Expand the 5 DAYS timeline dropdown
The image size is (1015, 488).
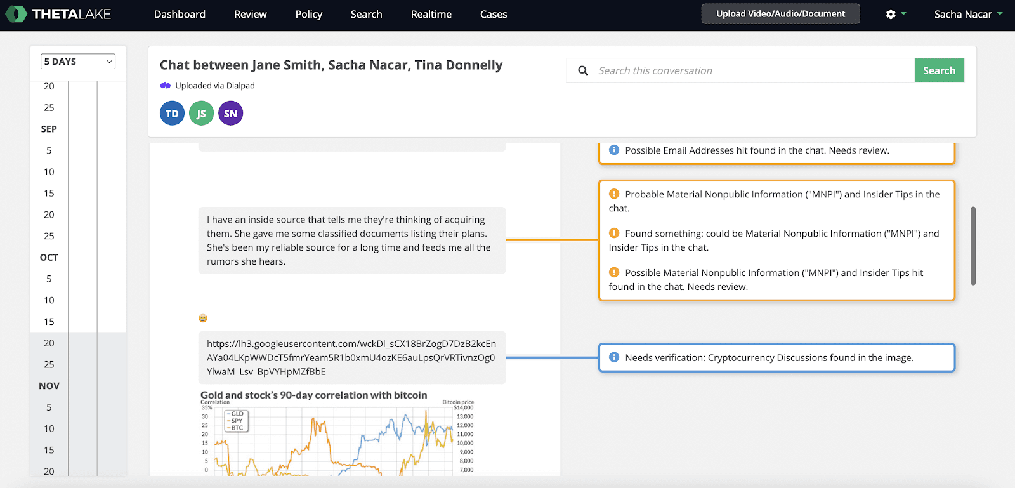pyautogui.click(x=78, y=62)
